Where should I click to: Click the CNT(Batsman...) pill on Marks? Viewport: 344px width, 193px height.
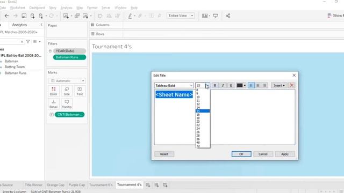click(69, 115)
